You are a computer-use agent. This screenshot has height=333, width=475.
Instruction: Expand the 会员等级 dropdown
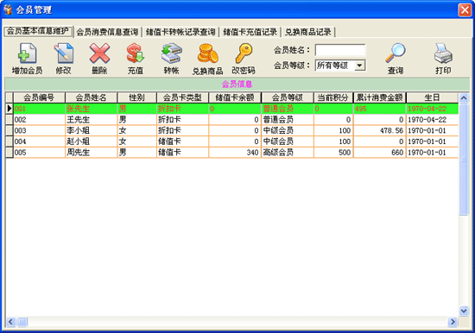(359, 66)
